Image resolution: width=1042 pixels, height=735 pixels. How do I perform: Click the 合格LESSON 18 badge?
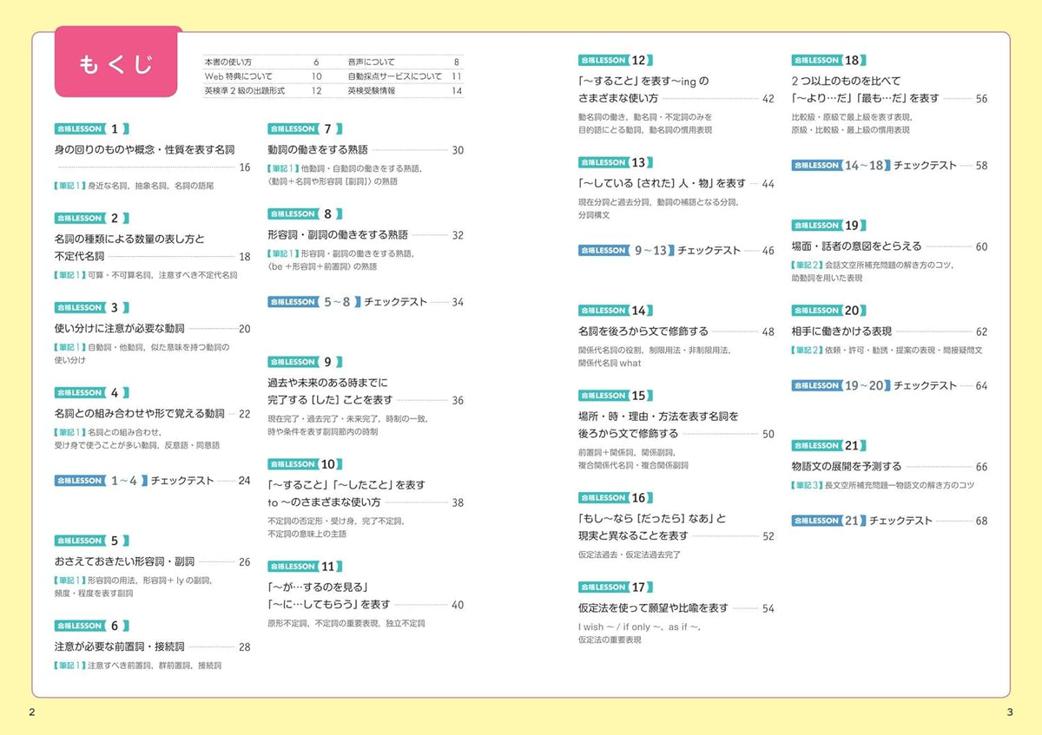(x=829, y=60)
